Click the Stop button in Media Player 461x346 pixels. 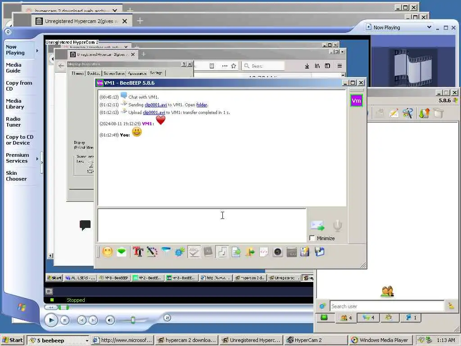pos(65,320)
